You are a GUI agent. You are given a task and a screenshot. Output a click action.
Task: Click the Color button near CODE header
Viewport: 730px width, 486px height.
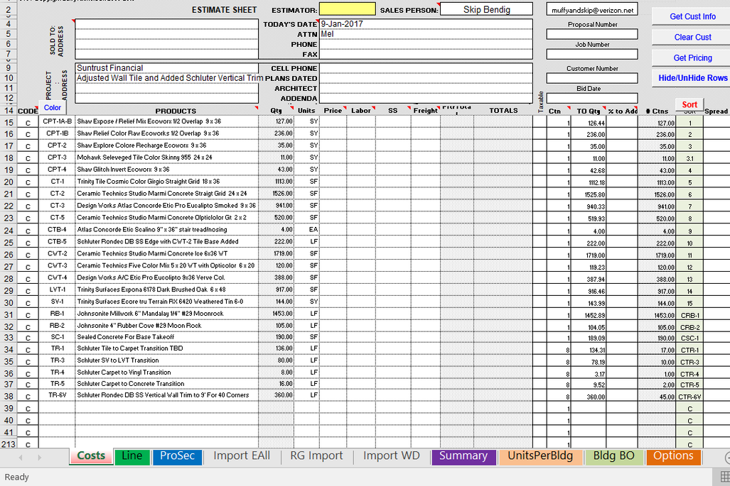click(52, 107)
